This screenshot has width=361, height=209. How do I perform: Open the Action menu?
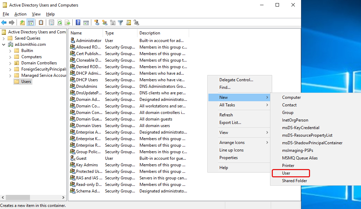pos(20,14)
